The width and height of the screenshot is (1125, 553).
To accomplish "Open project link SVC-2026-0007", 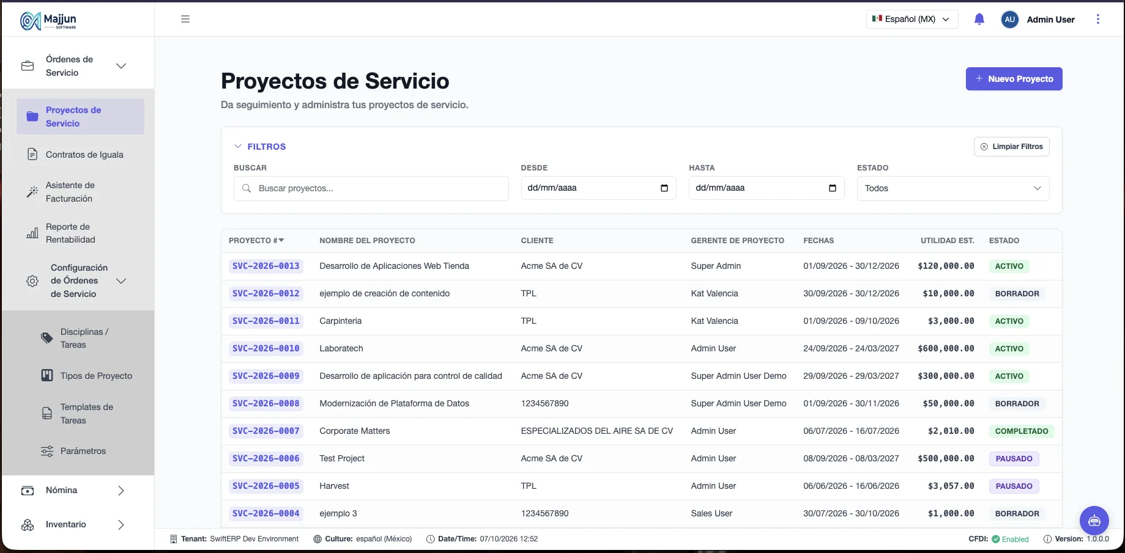I will (x=266, y=431).
